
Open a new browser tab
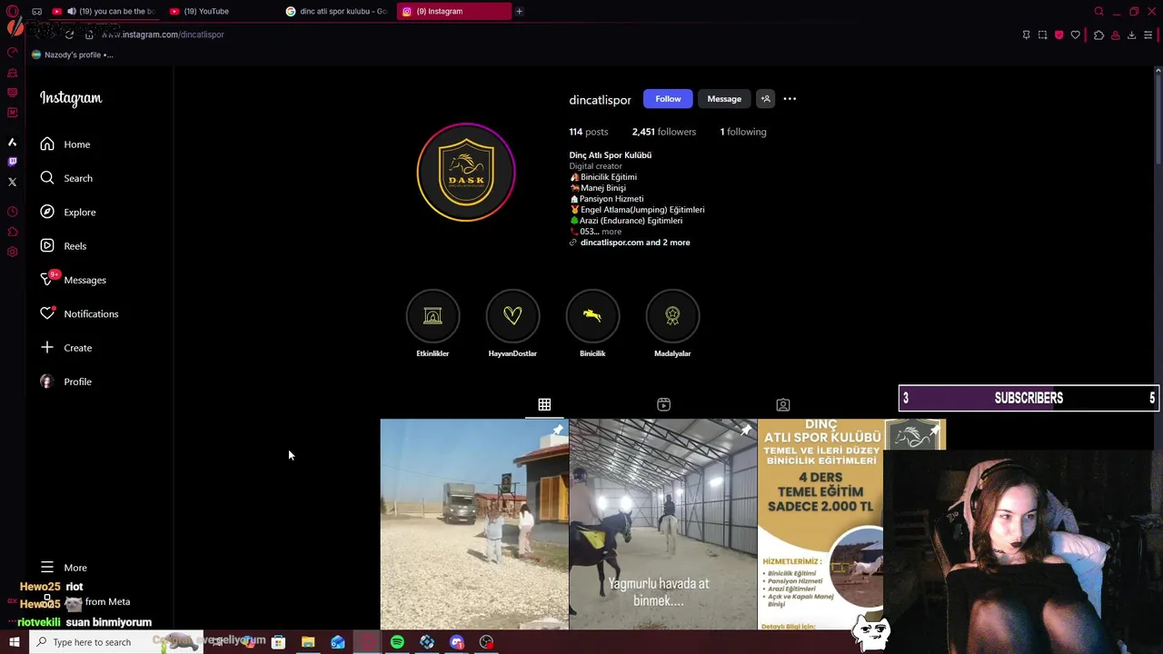[519, 11]
